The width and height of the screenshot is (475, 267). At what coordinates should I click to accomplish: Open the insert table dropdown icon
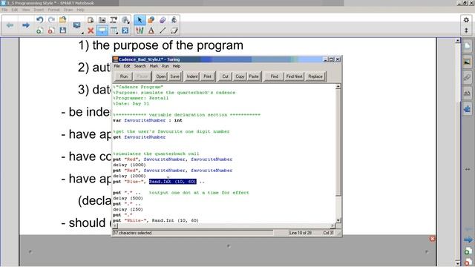(114, 30)
